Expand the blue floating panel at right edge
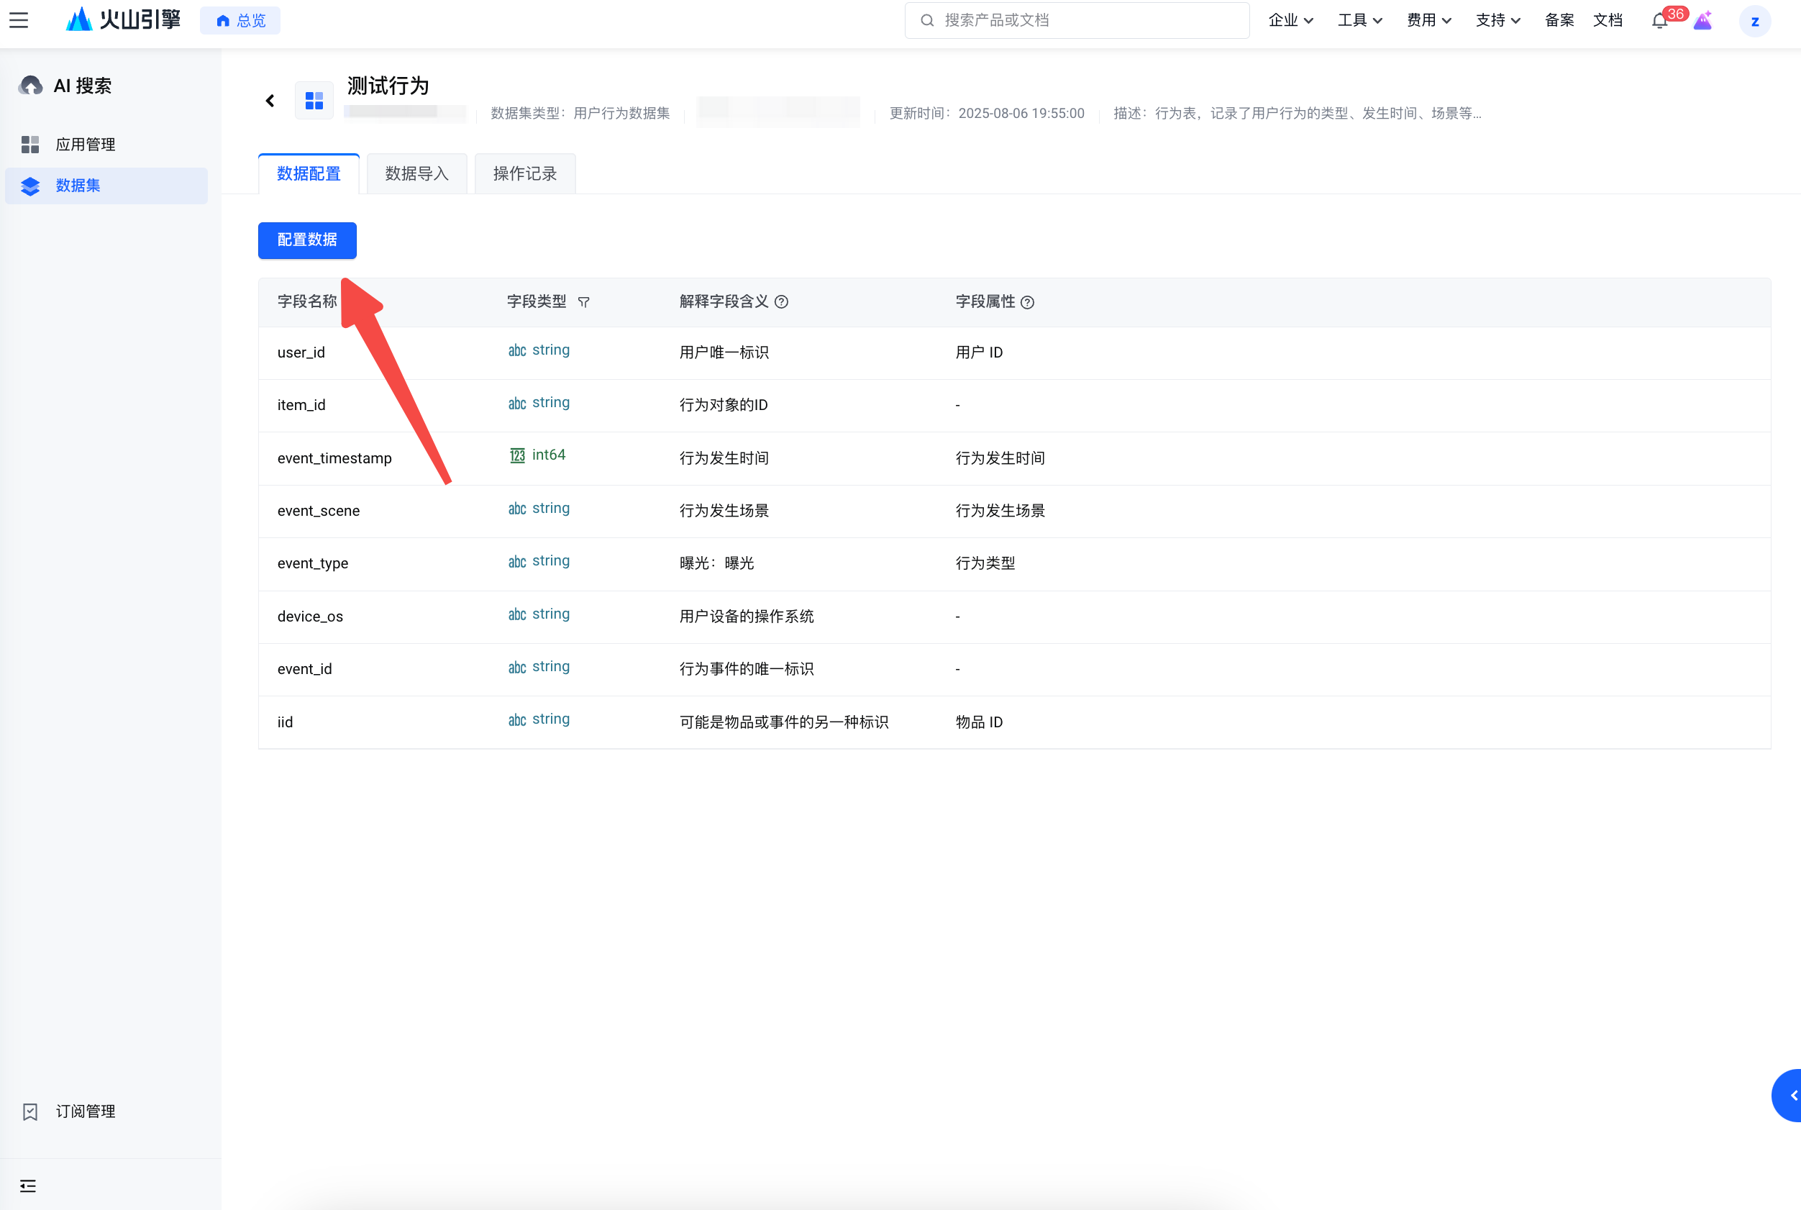This screenshot has height=1210, width=1801. tap(1789, 1095)
